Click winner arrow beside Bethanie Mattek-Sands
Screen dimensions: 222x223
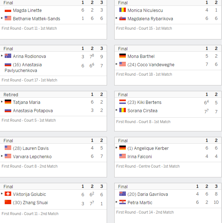pyautogui.click(x=2, y=18)
